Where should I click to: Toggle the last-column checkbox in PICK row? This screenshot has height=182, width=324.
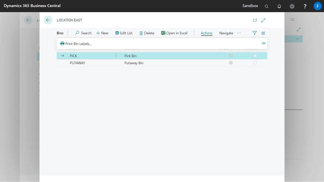click(255, 56)
